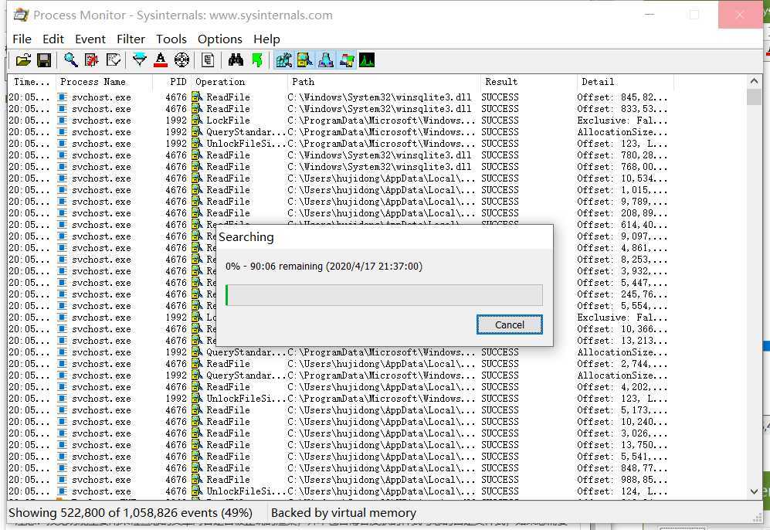Open the Highlight toolbar icon
This screenshot has height=530, width=770.
pos(161,60)
